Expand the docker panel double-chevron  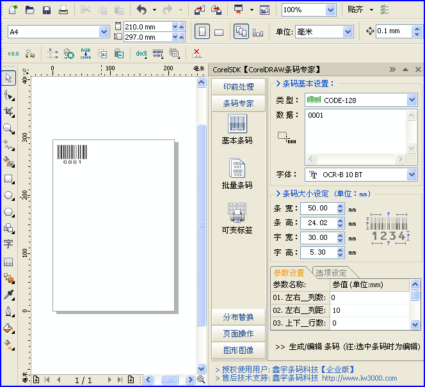click(x=392, y=70)
